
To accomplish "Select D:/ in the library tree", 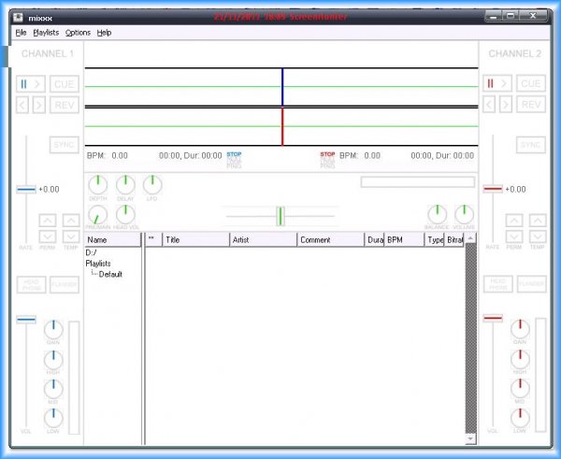I will click(x=92, y=252).
